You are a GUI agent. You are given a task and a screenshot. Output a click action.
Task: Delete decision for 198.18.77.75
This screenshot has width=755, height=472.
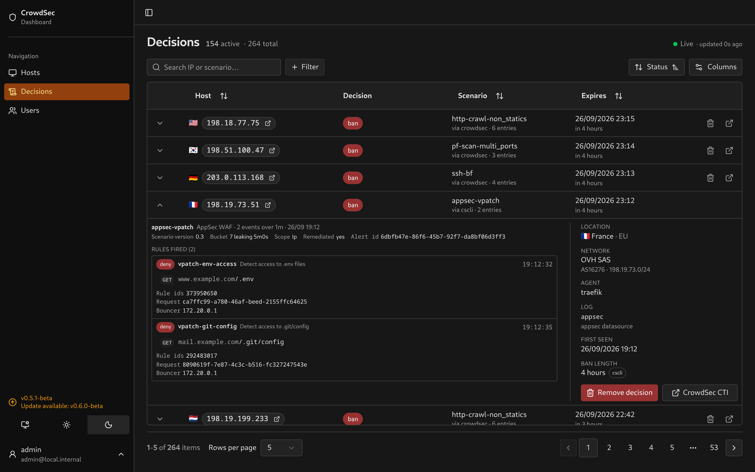(710, 123)
